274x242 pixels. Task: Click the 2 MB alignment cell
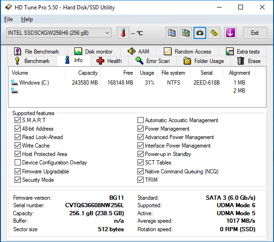(x=239, y=91)
